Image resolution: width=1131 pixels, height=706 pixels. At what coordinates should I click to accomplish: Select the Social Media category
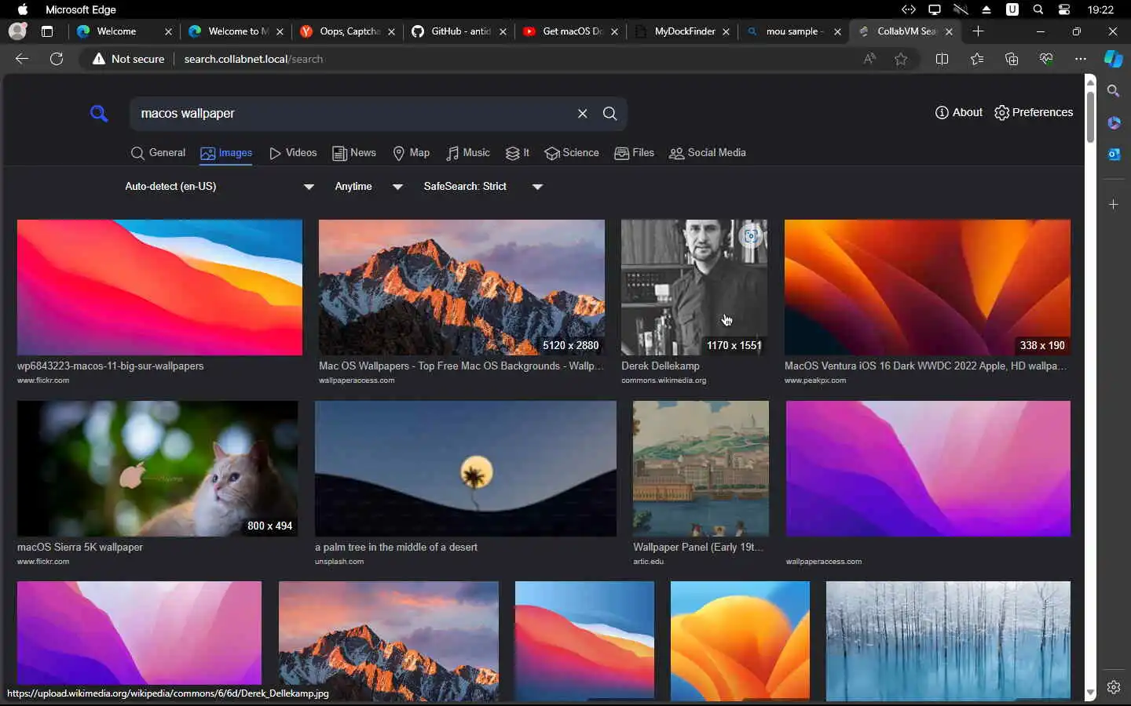[708, 153]
